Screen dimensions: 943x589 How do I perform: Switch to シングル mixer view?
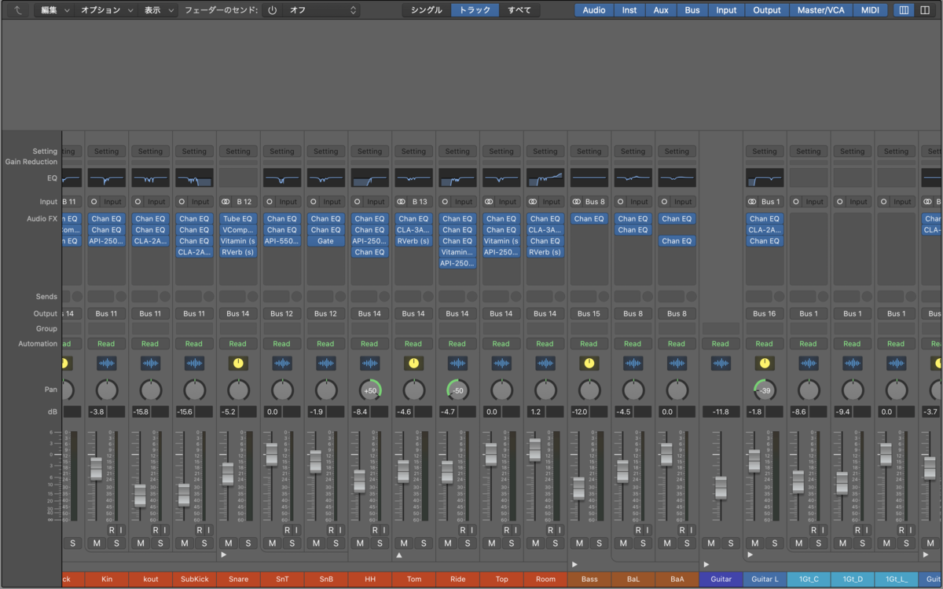click(427, 10)
